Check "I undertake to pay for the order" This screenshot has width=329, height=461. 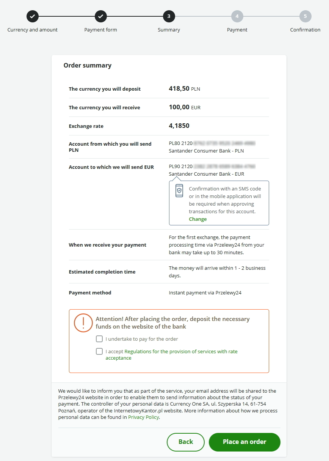click(99, 339)
